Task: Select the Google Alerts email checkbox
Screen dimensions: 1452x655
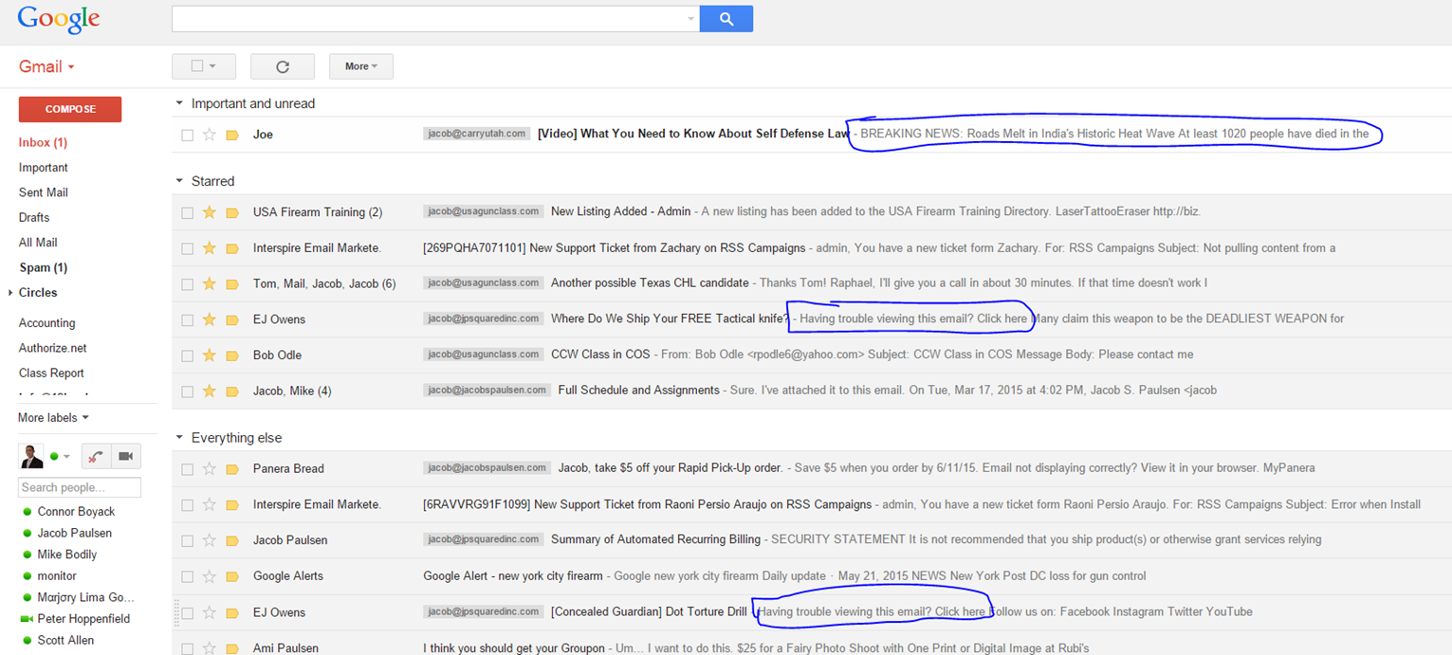Action: coord(187,576)
